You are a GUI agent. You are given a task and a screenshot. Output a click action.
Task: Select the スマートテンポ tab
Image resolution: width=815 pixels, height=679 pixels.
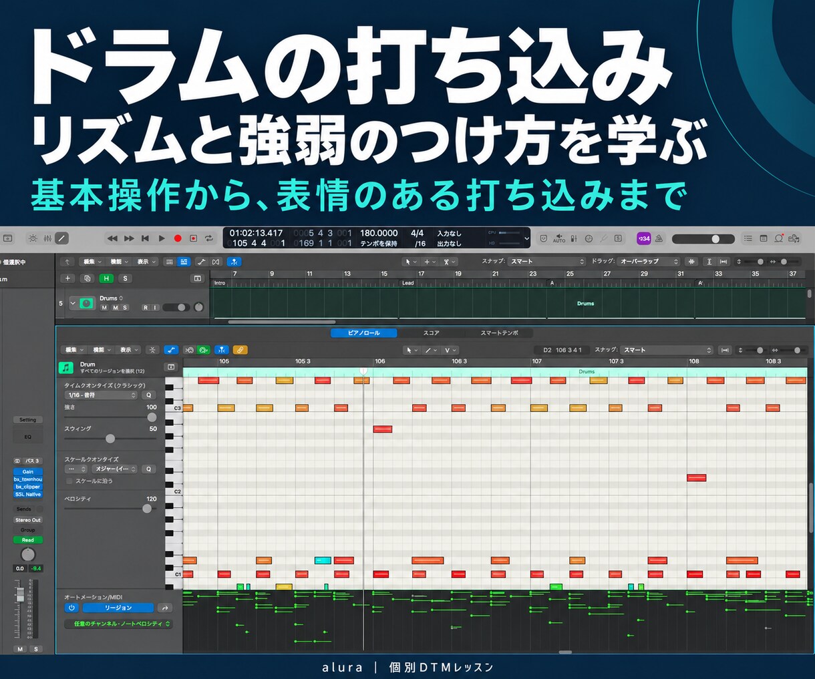point(499,332)
